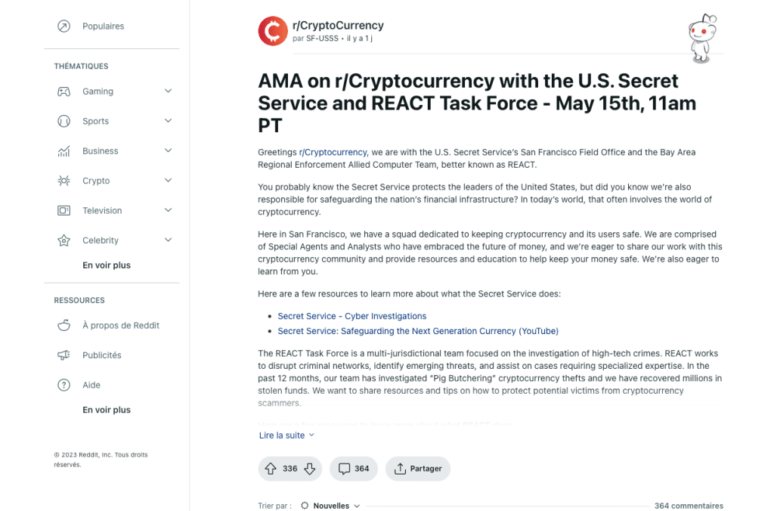Click the Reddit Snoo mascot image
This screenshot has height=511, width=774.
(x=702, y=39)
